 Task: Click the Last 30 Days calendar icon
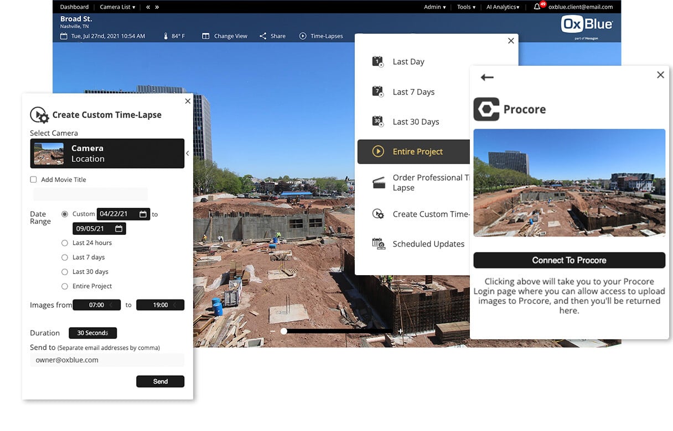coord(378,122)
